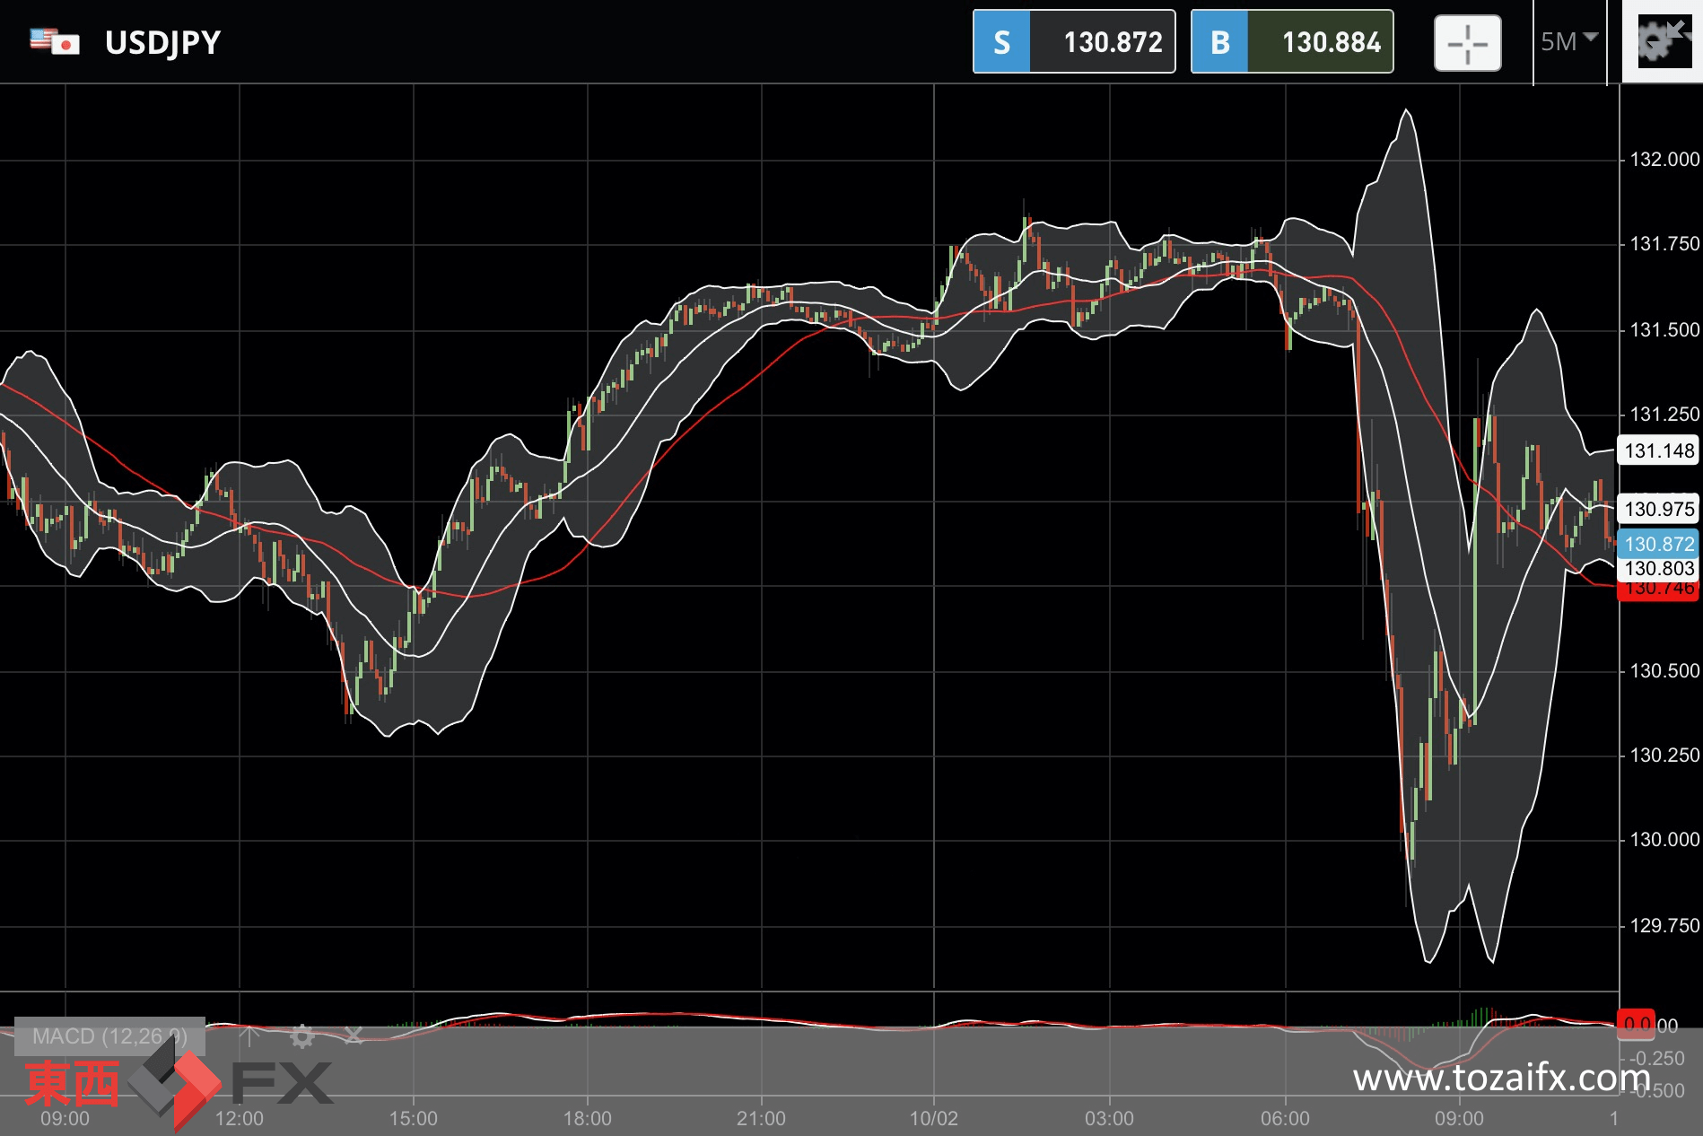This screenshot has height=1136, width=1703.
Task: Move MACD panel up with arrow icon
Action: [x=250, y=1036]
